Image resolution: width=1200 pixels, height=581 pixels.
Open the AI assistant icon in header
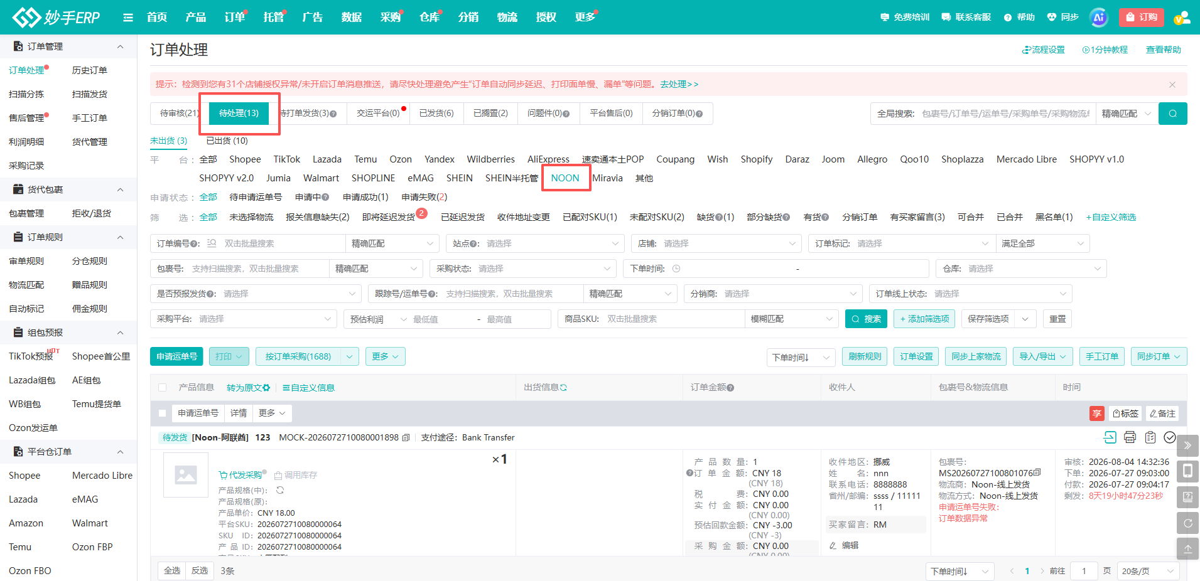pyautogui.click(x=1098, y=18)
